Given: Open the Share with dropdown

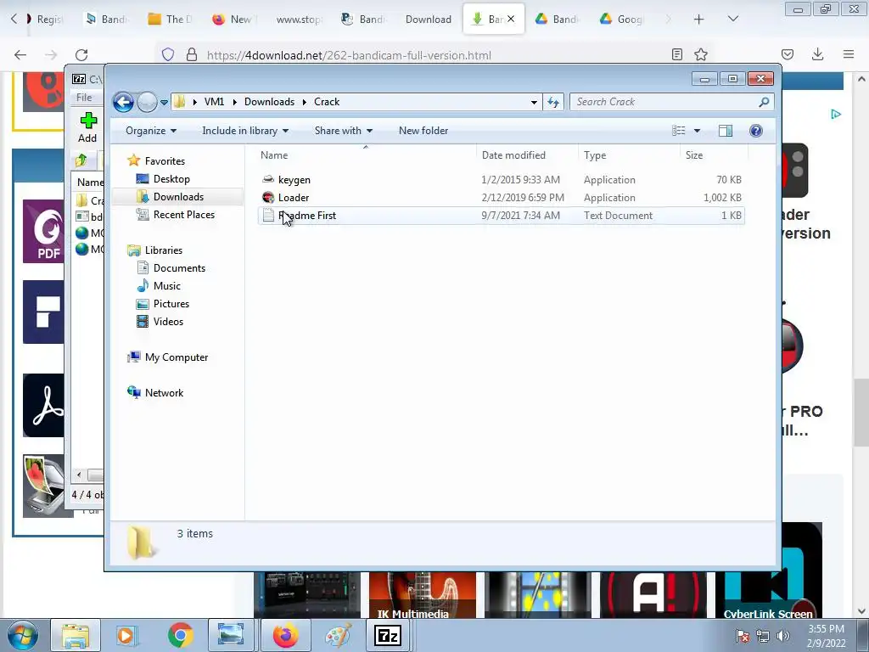Looking at the screenshot, I should [344, 131].
